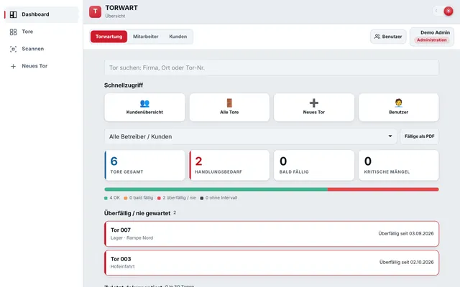Viewport: 460px width, 287px height.
Task: Click the '0 ohne Intervall' legend entry
Action: coord(218,198)
